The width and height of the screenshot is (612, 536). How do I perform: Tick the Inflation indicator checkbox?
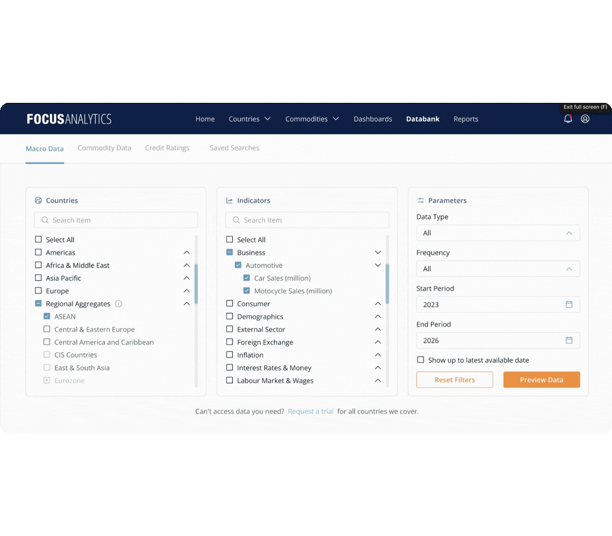tap(229, 355)
